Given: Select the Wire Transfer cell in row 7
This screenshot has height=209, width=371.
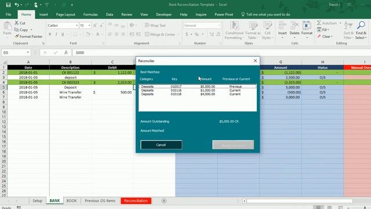Looking at the screenshot, I should tap(71, 97).
